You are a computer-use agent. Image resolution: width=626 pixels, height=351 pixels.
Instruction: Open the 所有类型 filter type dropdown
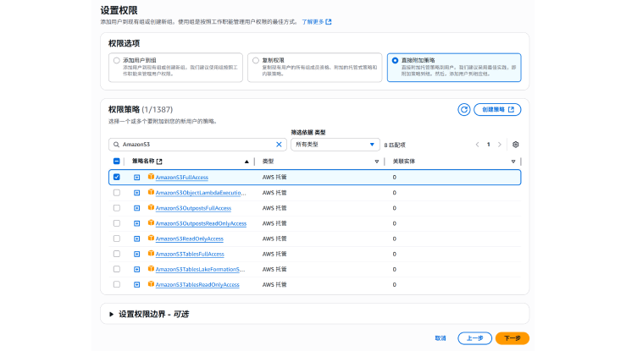click(x=335, y=145)
